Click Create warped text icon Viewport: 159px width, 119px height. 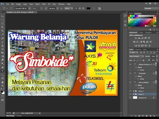94,9
